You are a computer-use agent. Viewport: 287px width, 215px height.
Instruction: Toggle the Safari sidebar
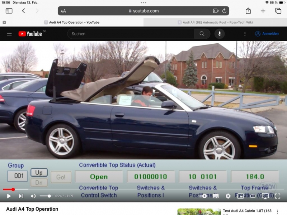(x=9, y=11)
